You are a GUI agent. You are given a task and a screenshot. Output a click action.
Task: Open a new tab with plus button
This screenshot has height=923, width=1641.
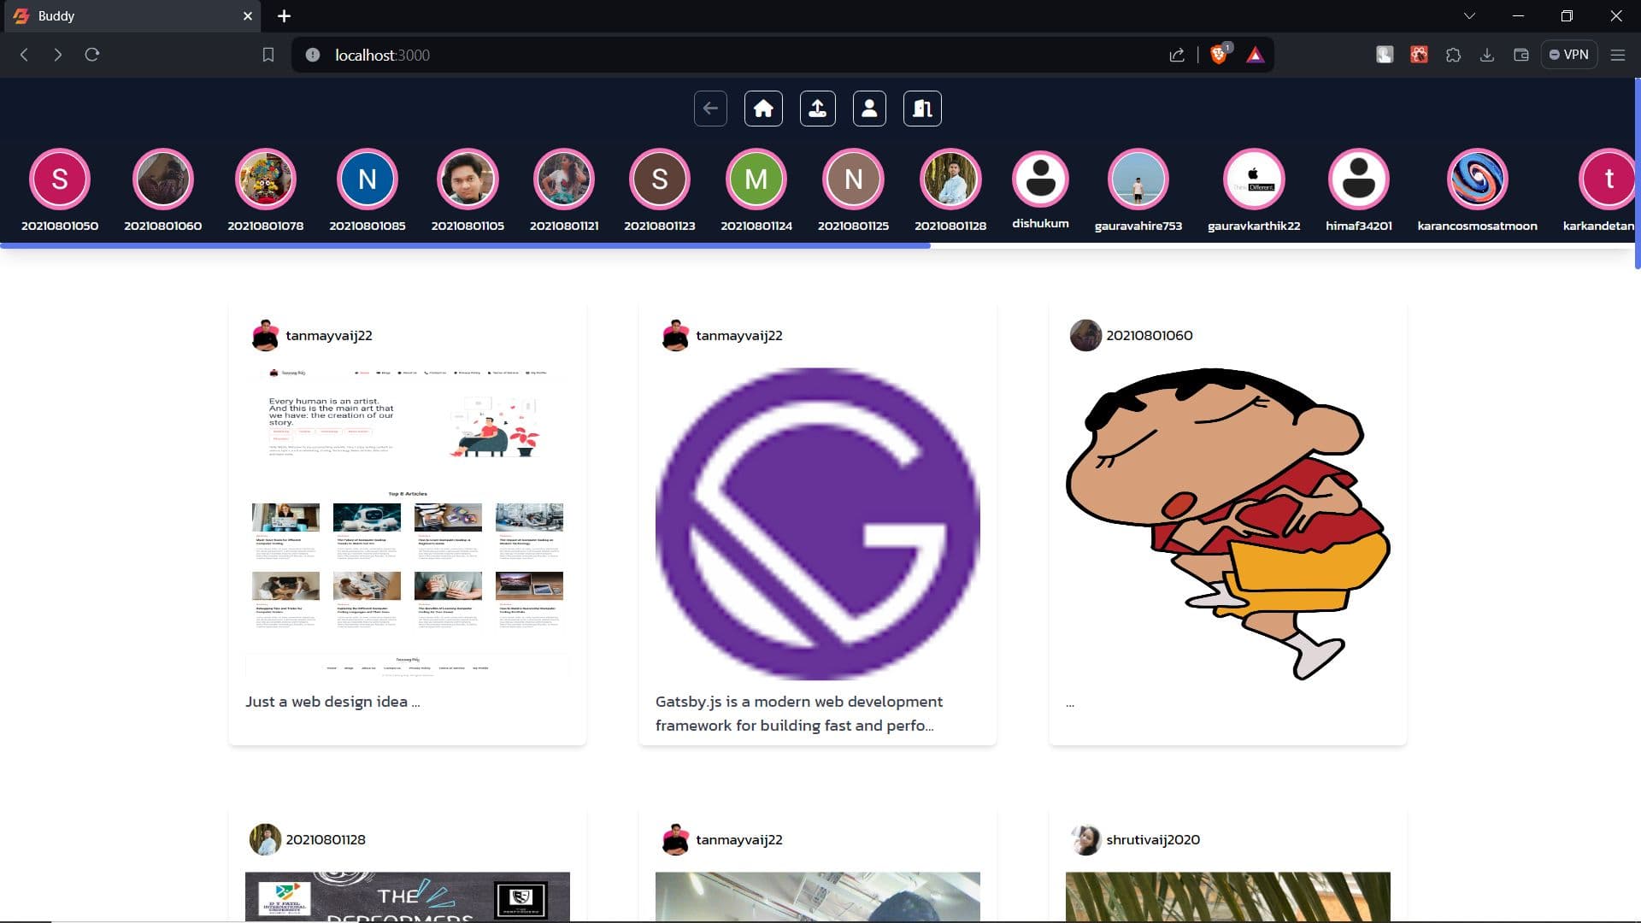285,15
